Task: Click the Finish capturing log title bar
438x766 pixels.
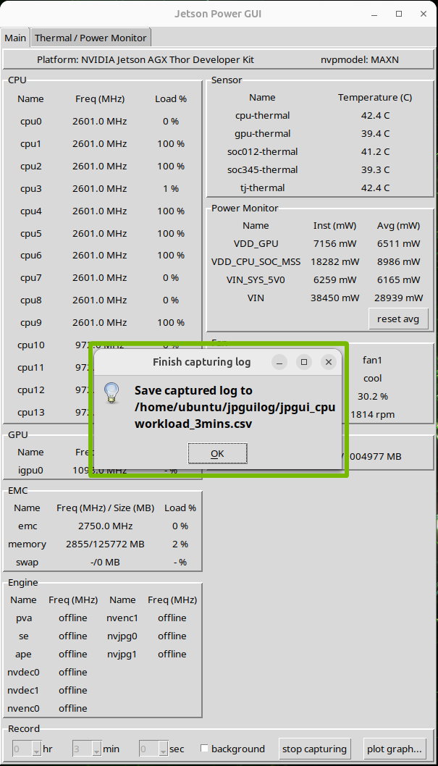Action: 201,362
